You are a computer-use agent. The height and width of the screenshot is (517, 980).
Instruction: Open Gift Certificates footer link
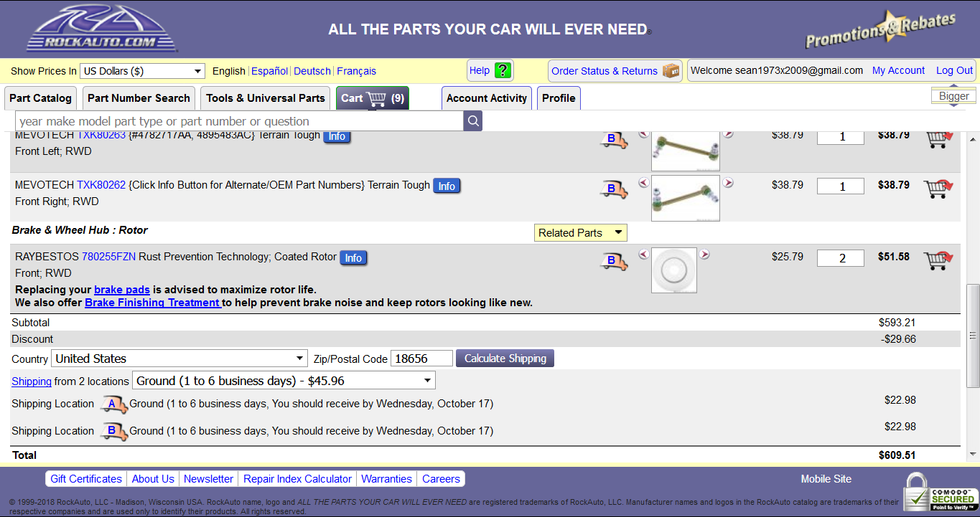(x=86, y=479)
